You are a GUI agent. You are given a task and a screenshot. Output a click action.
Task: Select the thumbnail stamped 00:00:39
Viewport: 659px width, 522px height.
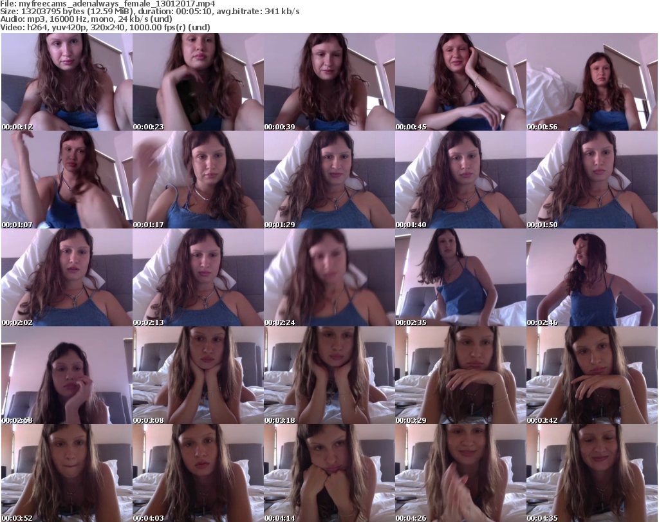(329, 82)
